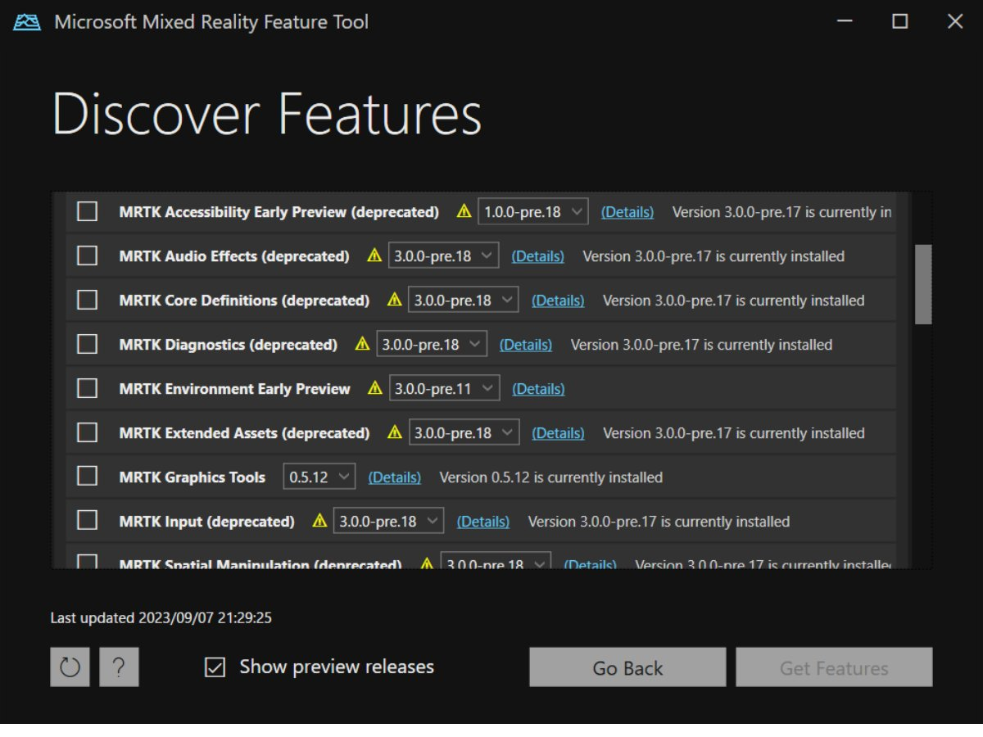Open Details link for MRTK Input
The height and width of the screenshot is (737, 983).
[x=482, y=522]
